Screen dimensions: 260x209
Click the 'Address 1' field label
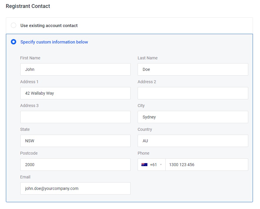pos(29,82)
